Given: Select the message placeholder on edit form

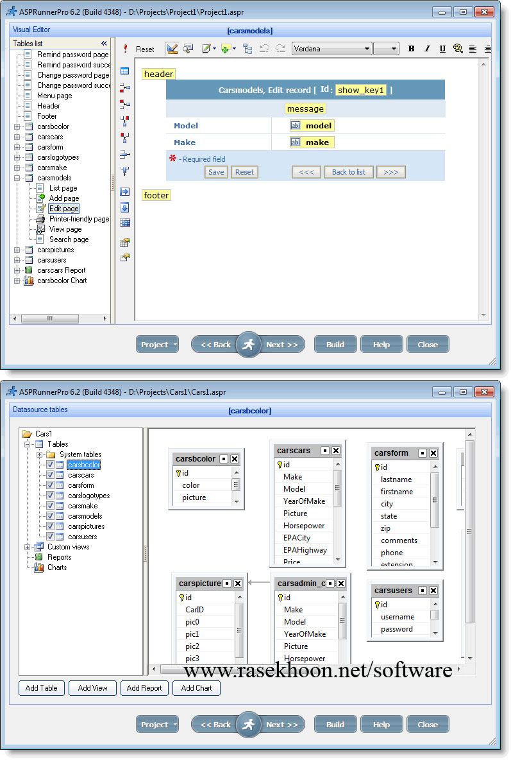Looking at the screenshot, I should coord(305,108).
